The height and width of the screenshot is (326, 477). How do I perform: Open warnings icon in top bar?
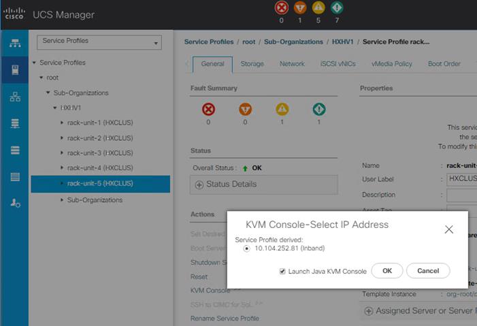pos(337,7)
